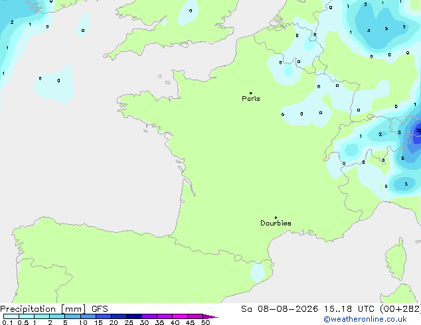Click the '6' precipitation value east of France

403,159
